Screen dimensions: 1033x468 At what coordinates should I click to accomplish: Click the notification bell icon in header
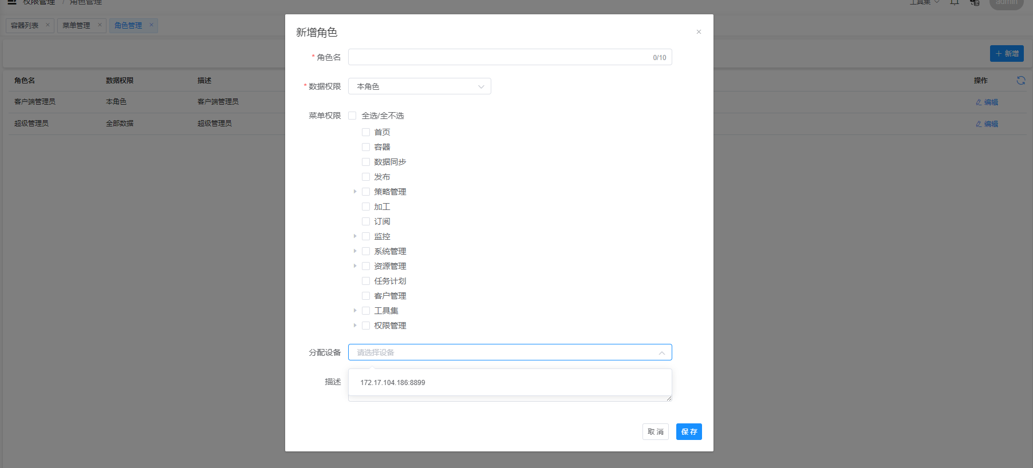click(x=955, y=3)
